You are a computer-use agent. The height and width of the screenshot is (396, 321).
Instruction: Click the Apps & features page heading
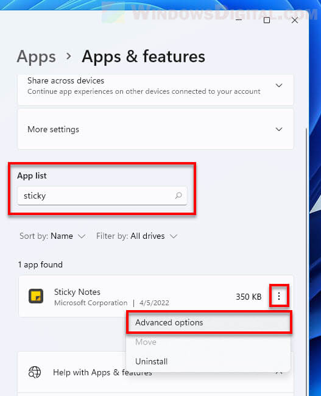tap(144, 57)
